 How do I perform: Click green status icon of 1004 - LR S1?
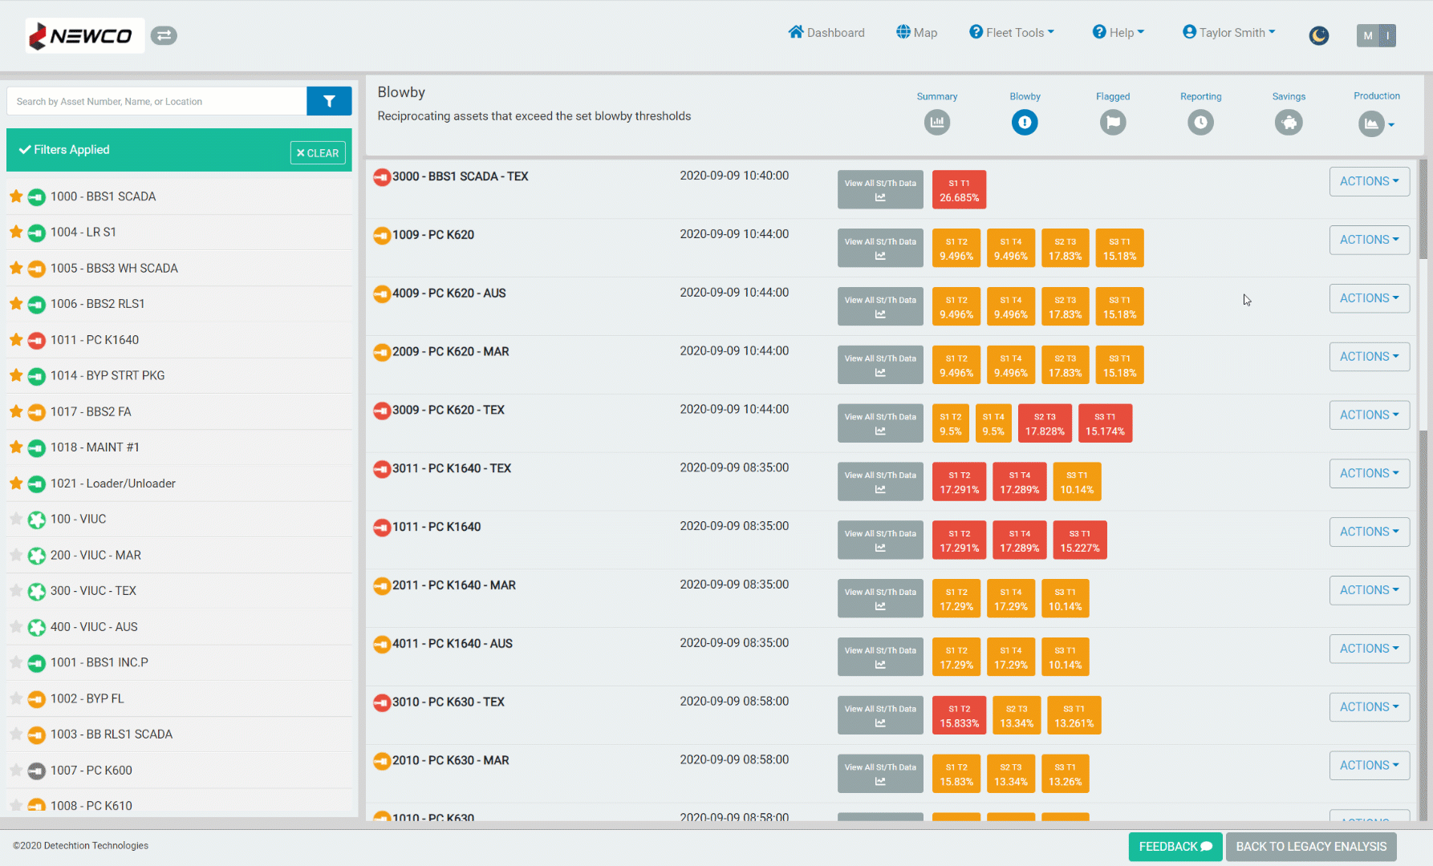tap(36, 233)
